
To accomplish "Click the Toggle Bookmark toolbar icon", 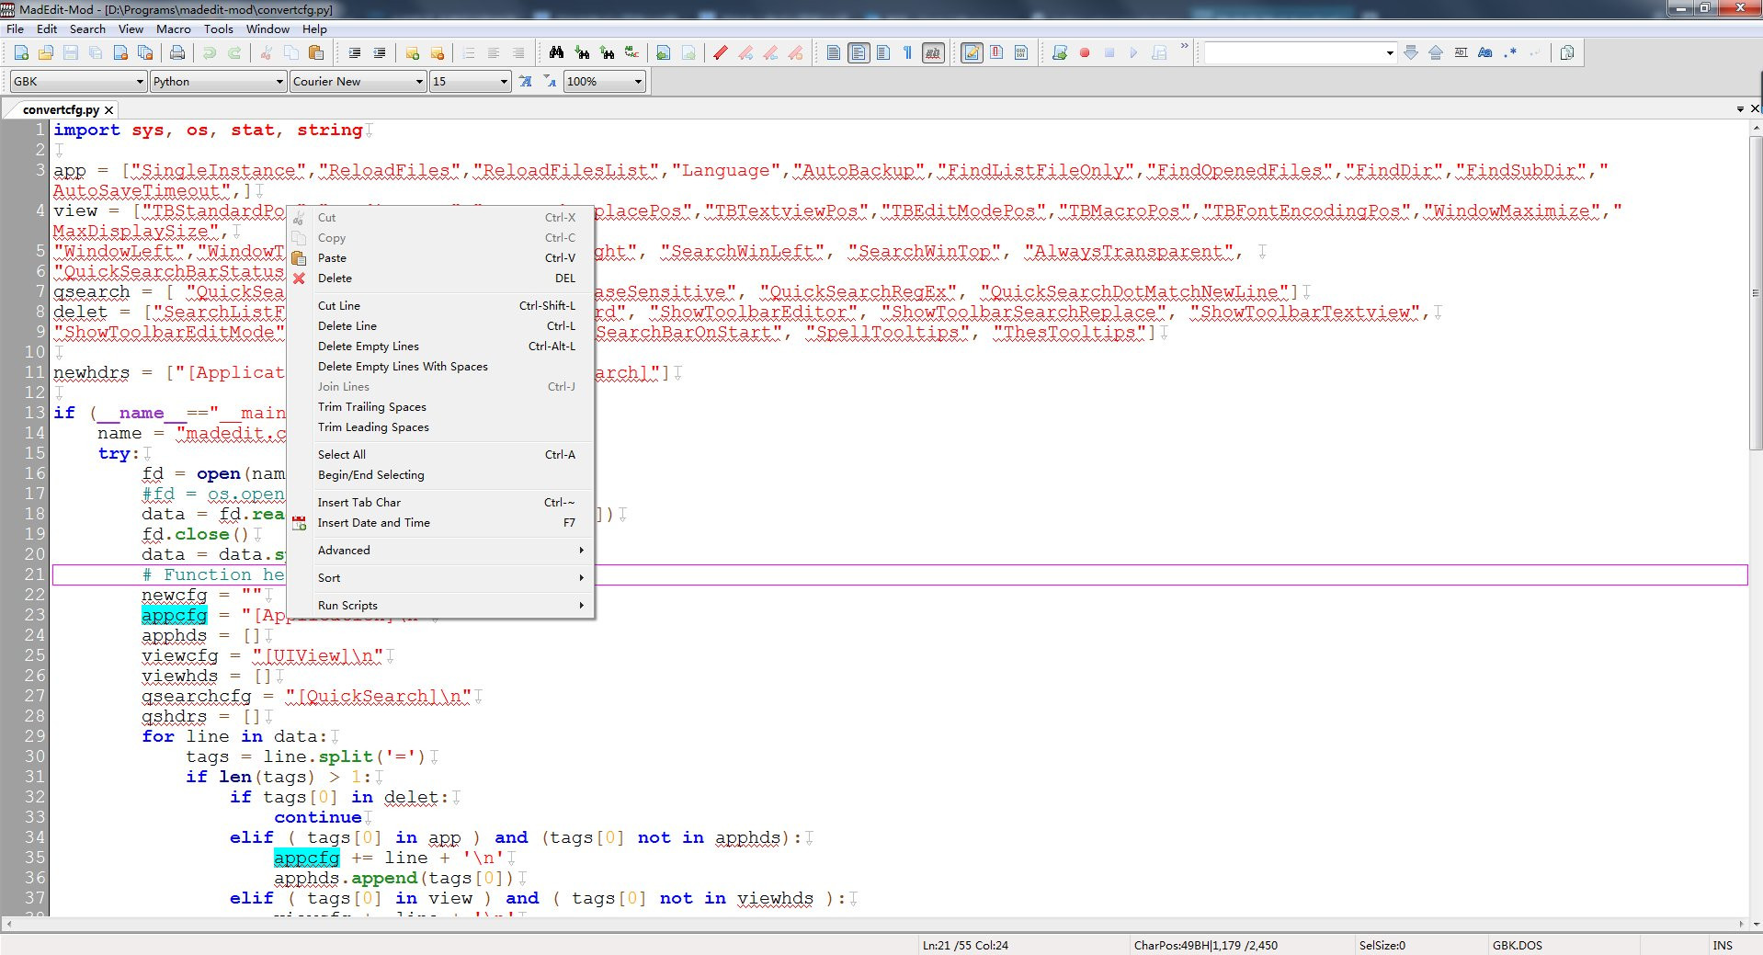I will 412,53.
